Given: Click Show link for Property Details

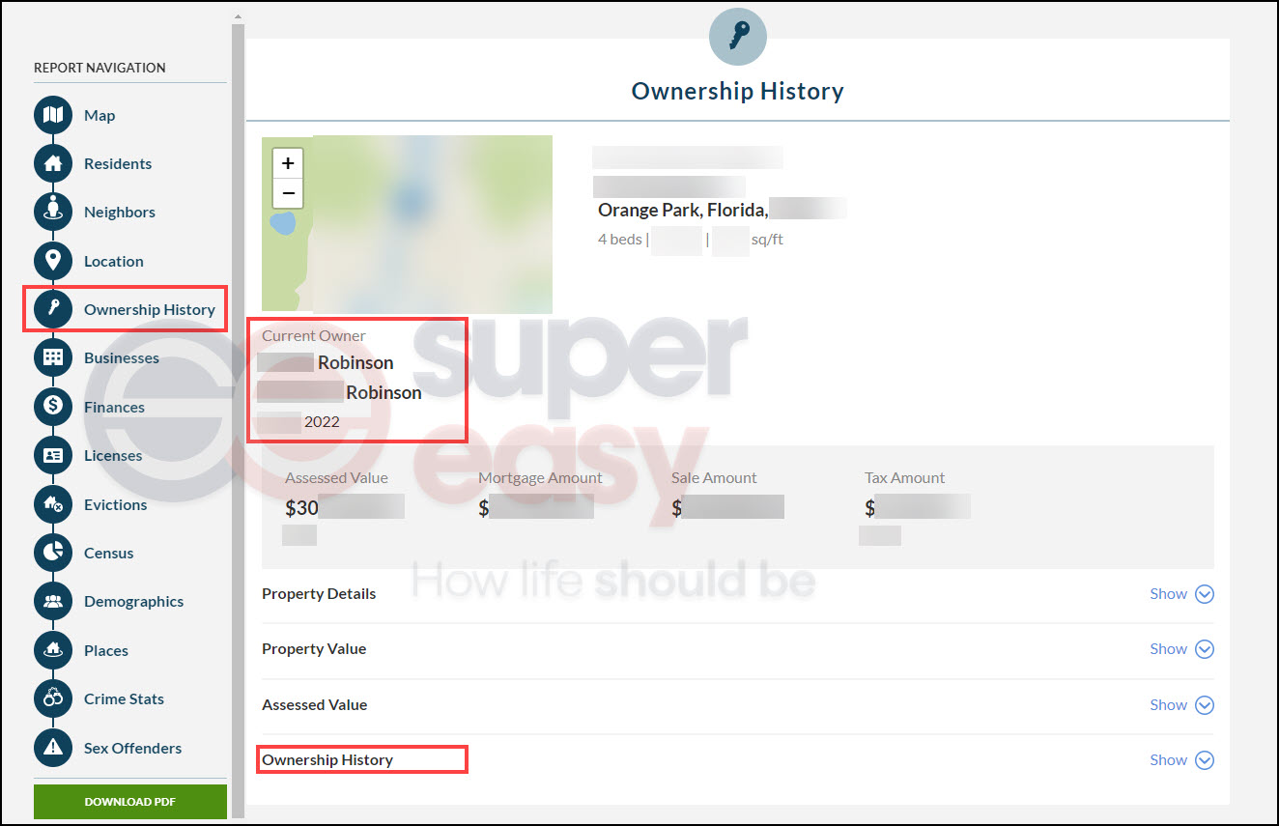Looking at the screenshot, I should [1168, 594].
